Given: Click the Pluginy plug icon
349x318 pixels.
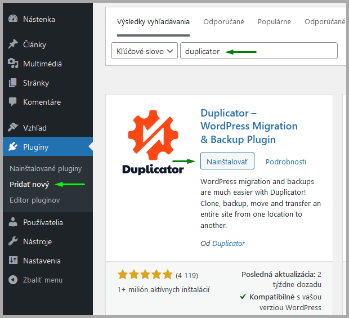Looking at the screenshot, I should coord(13,147).
